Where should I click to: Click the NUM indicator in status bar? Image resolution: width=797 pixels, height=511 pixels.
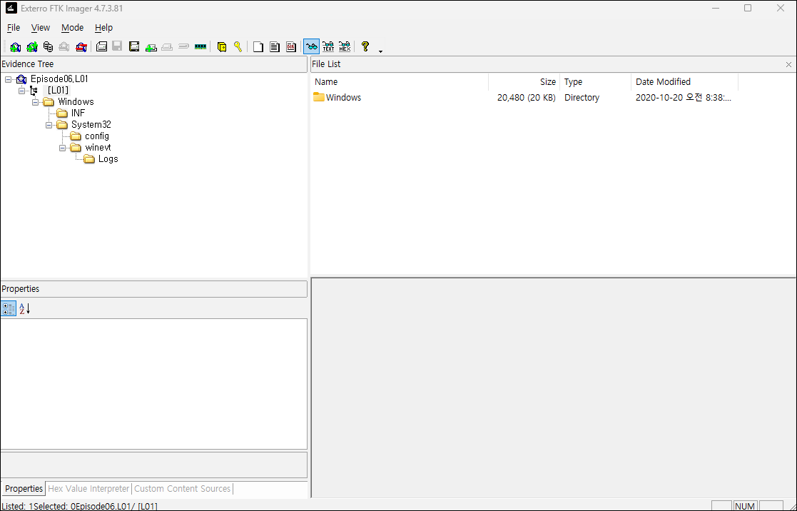point(745,506)
